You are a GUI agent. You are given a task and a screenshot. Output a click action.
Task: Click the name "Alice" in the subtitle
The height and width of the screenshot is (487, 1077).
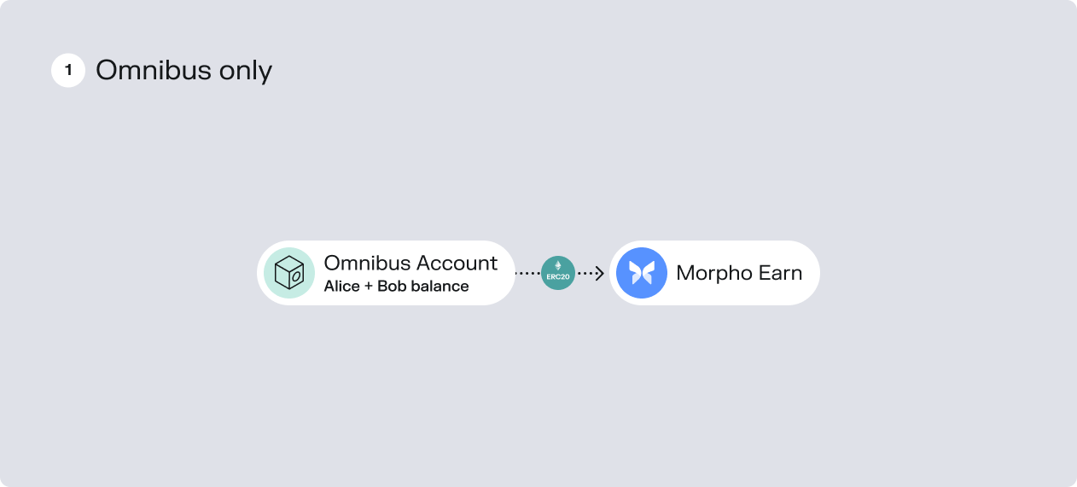(x=342, y=287)
